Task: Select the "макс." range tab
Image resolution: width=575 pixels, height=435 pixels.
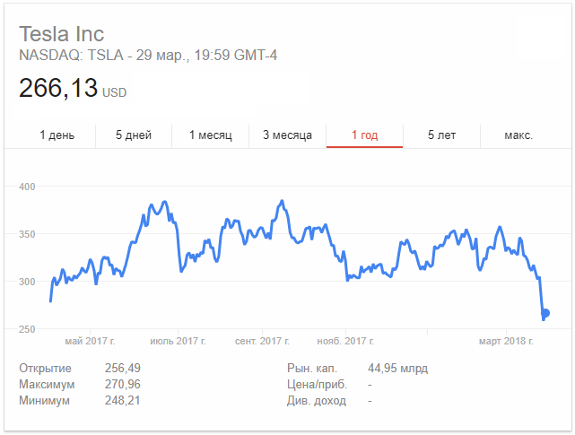Action: (x=518, y=135)
